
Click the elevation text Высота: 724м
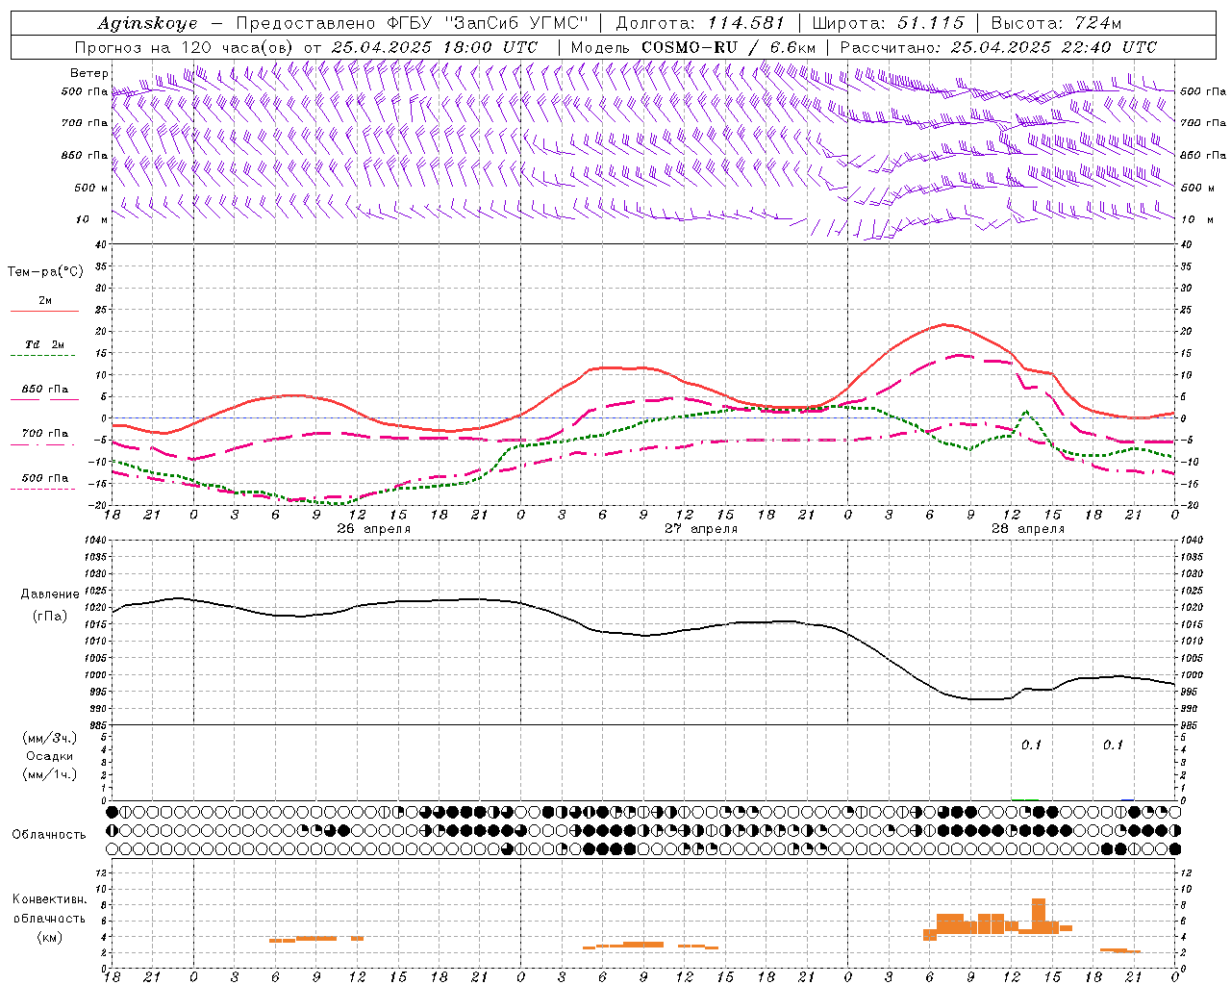[1056, 23]
